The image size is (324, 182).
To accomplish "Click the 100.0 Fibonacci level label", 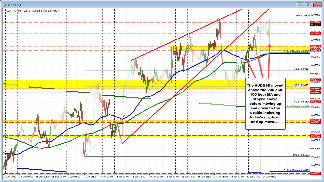I will (x=301, y=155).
